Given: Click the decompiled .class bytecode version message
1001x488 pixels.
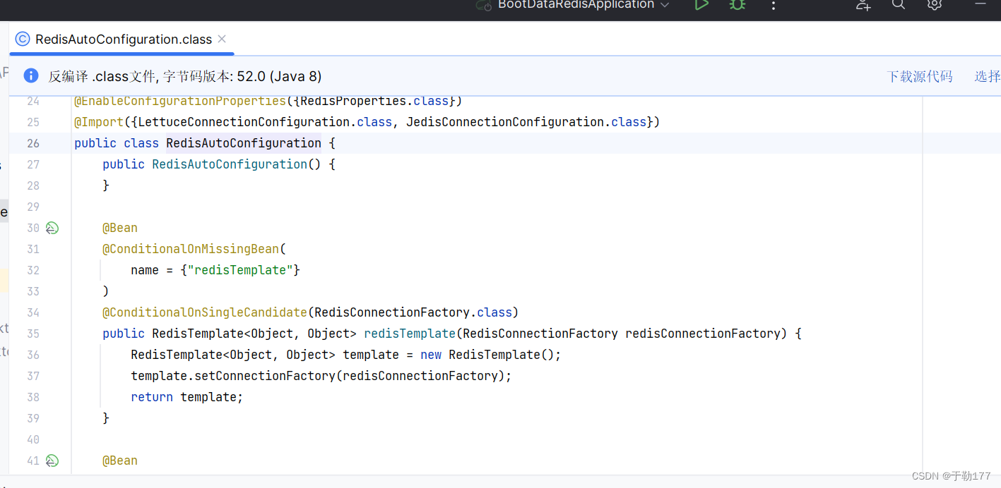Looking at the screenshot, I should click(x=184, y=76).
